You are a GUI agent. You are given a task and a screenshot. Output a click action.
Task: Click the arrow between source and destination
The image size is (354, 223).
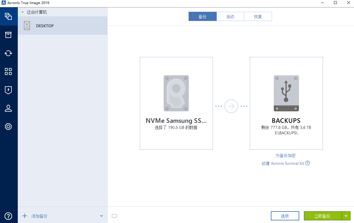tap(231, 106)
